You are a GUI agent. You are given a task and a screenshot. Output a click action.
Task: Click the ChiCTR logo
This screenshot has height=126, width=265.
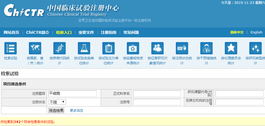point(24,10)
